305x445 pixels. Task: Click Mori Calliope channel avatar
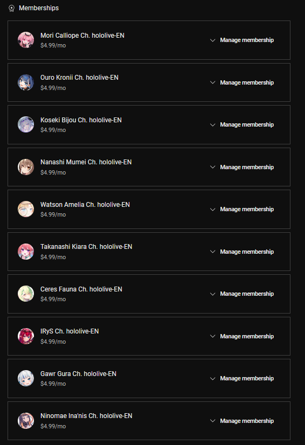tap(26, 40)
